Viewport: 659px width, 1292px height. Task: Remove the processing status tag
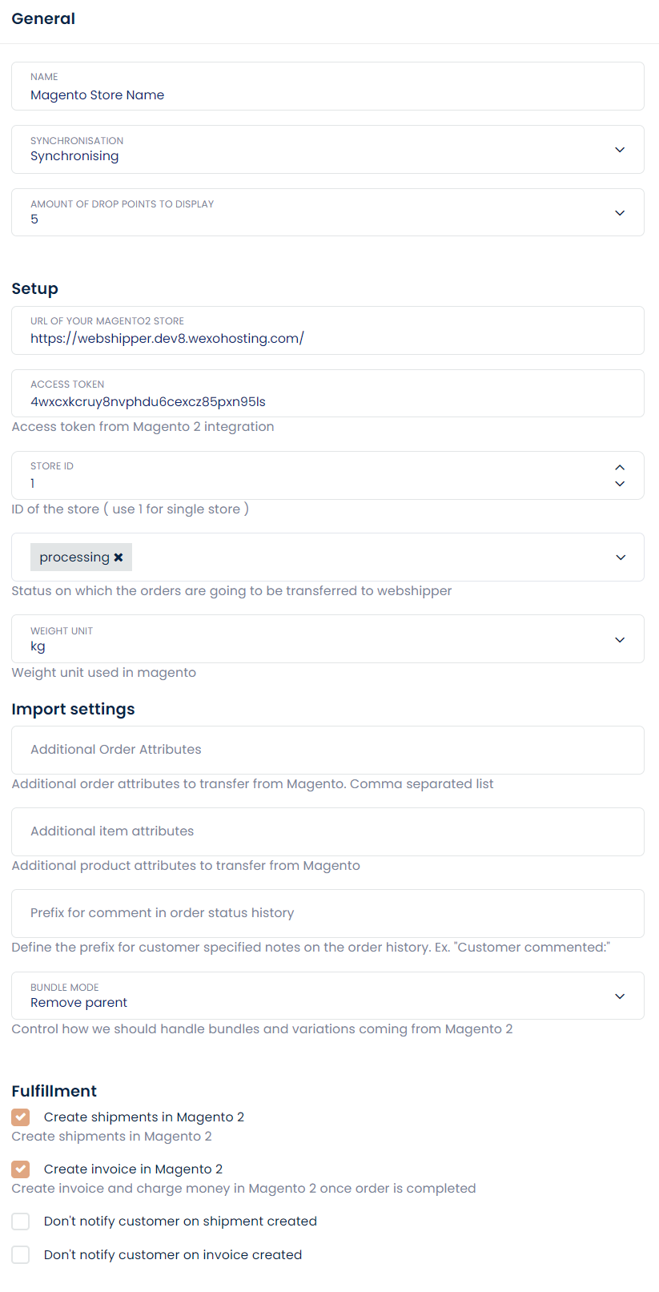tap(119, 557)
